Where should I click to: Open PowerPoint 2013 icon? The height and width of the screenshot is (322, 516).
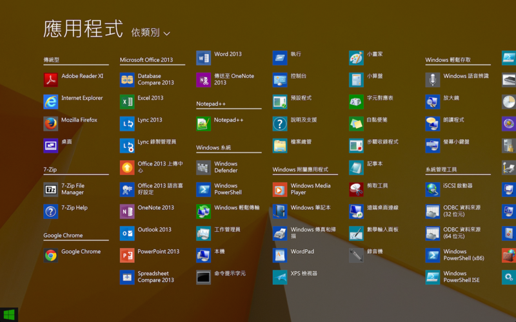click(127, 255)
